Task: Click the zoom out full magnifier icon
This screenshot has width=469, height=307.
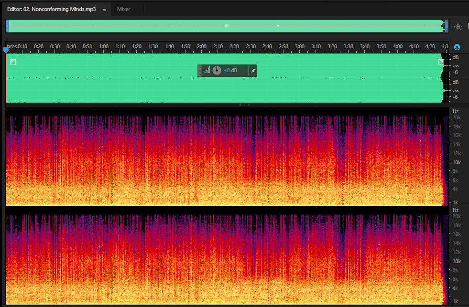Action: coord(458,27)
